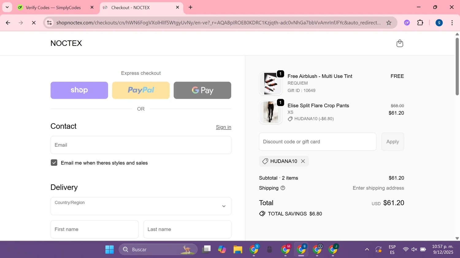
Task: Open the shopping bag cart icon
Action: click(400, 43)
